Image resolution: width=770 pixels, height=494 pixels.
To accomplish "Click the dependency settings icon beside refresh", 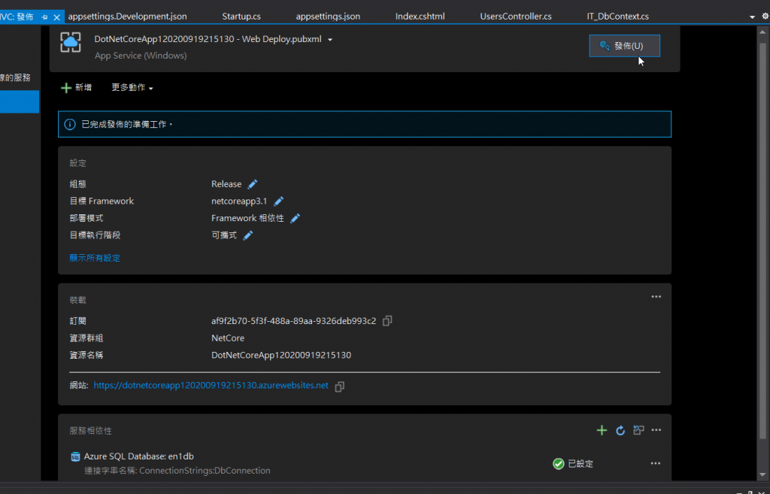I will pos(638,430).
